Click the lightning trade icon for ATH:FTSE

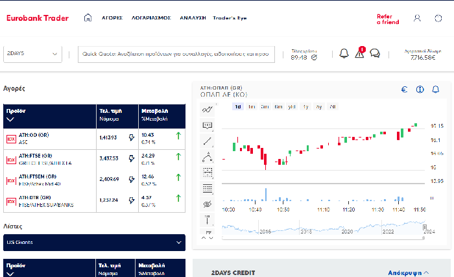(132, 158)
